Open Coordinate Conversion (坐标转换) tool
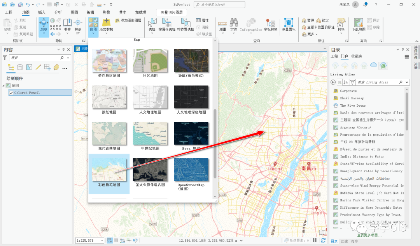The height and width of the screenshot is (246, 420). (271, 24)
